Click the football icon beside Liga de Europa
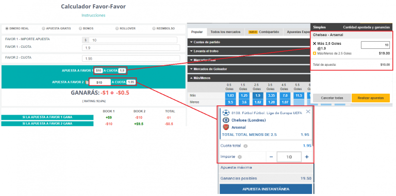 [x=225, y=113]
